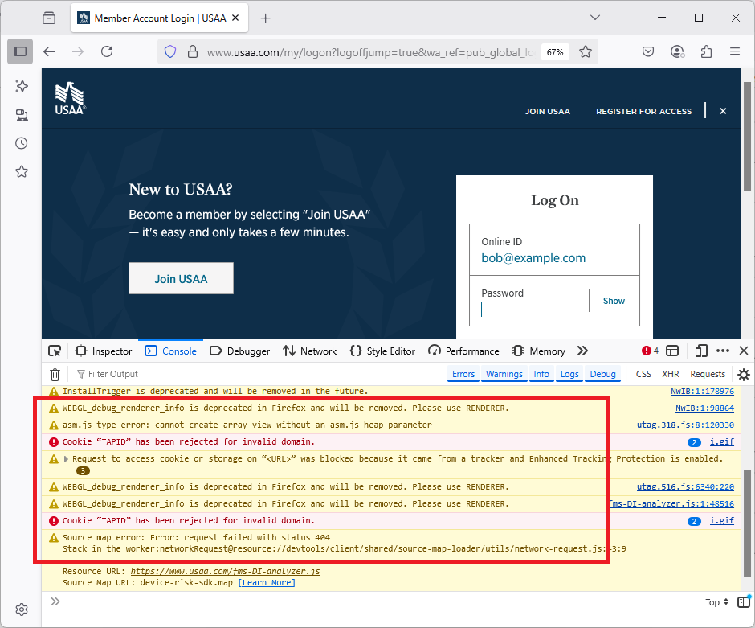This screenshot has height=628, width=755.
Task: Open site security padlock info
Action: pyautogui.click(x=193, y=51)
